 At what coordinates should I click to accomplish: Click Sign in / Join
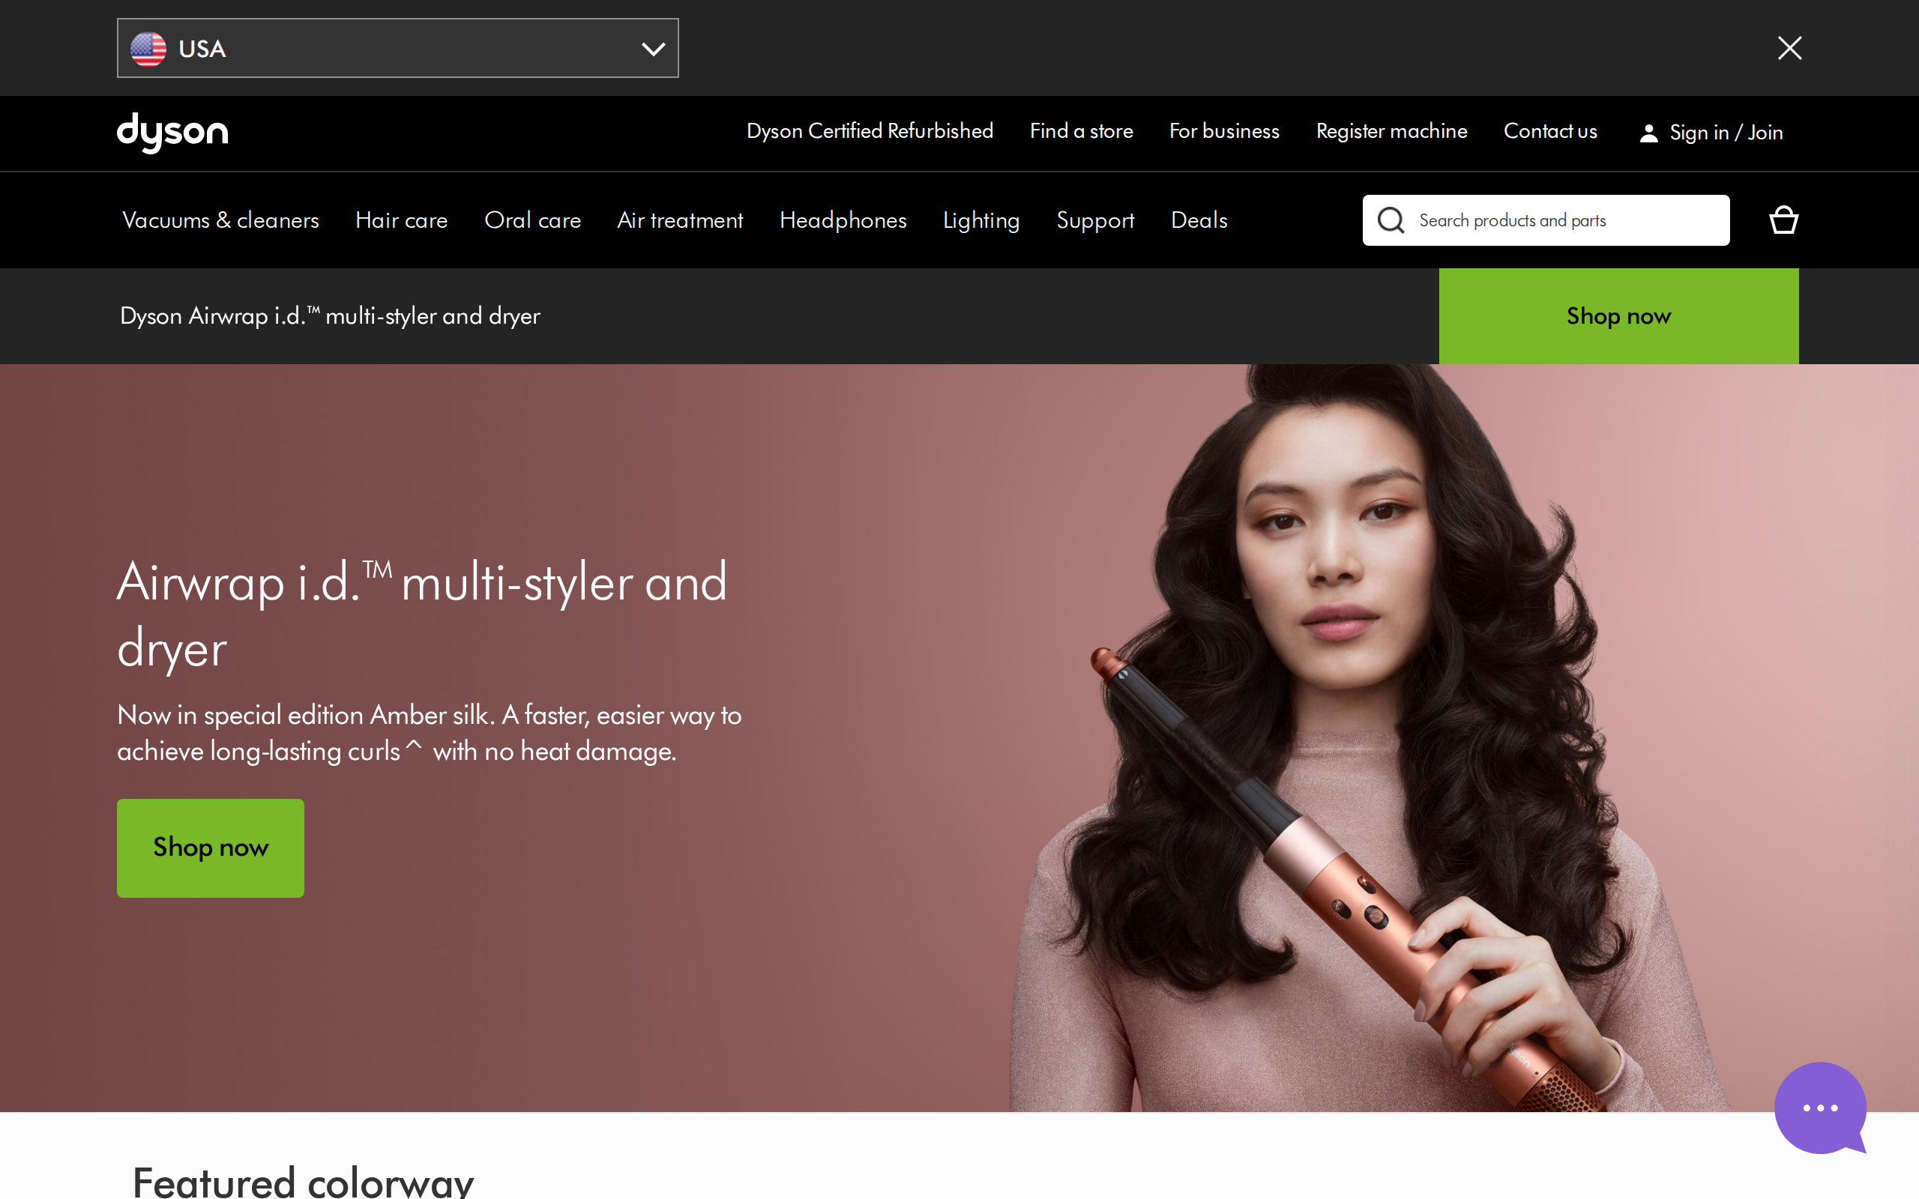pyautogui.click(x=1711, y=133)
